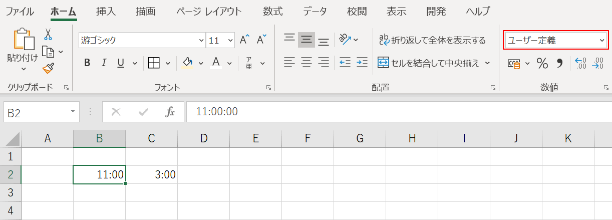Image resolution: width=612 pixels, height=220 pixels.
Task: Toggle italic formatting
Action: click(104, 63)
